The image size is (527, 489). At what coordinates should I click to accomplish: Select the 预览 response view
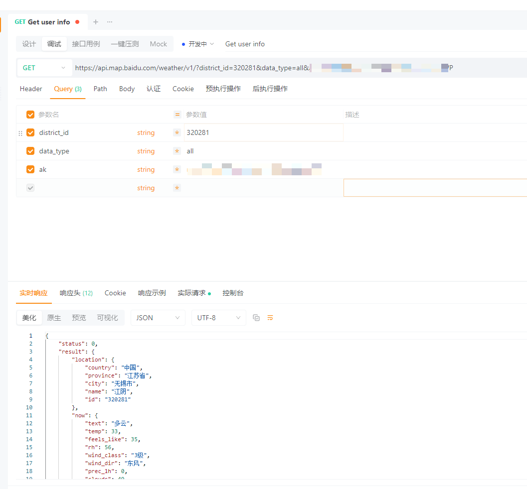[x=79, y=318]
